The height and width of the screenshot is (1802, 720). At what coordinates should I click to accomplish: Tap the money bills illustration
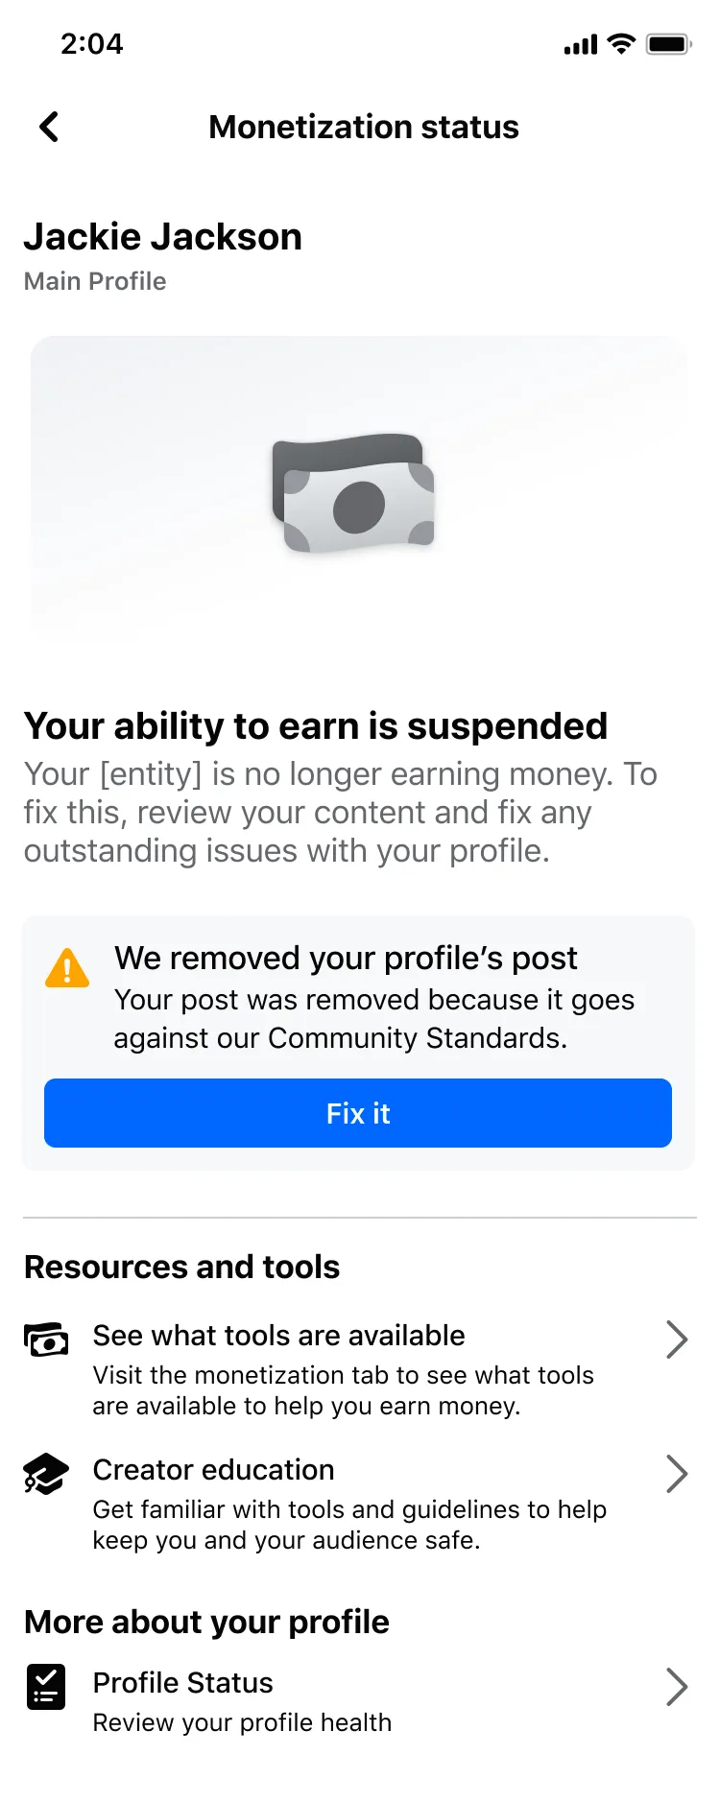354,494
